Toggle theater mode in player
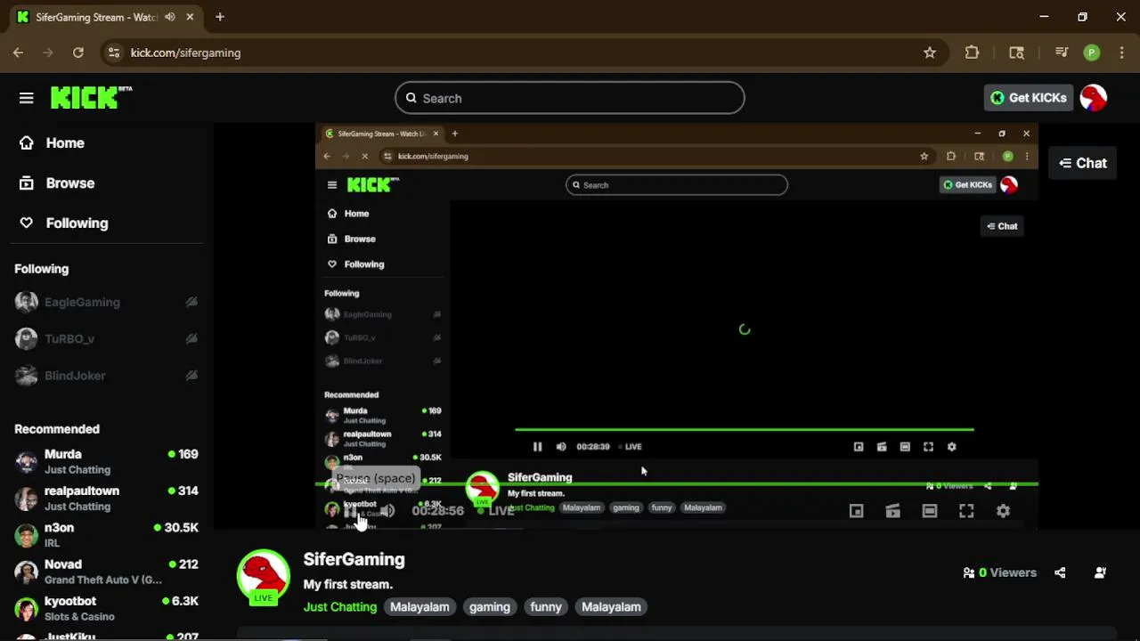Screen dimensions: 1140x641 pos(929,511)
